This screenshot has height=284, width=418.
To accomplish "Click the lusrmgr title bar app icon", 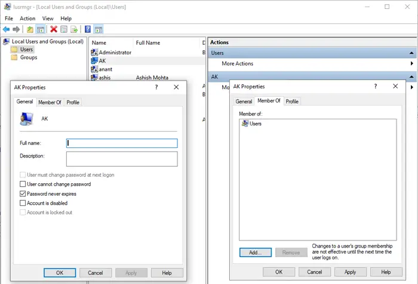I will click(x=7, y=7).
